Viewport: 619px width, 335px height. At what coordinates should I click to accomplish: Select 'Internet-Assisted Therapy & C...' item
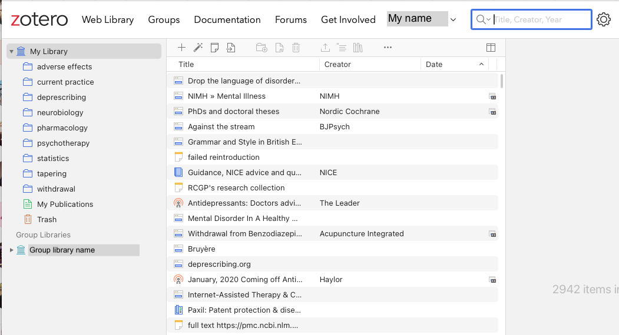(332, 295)
